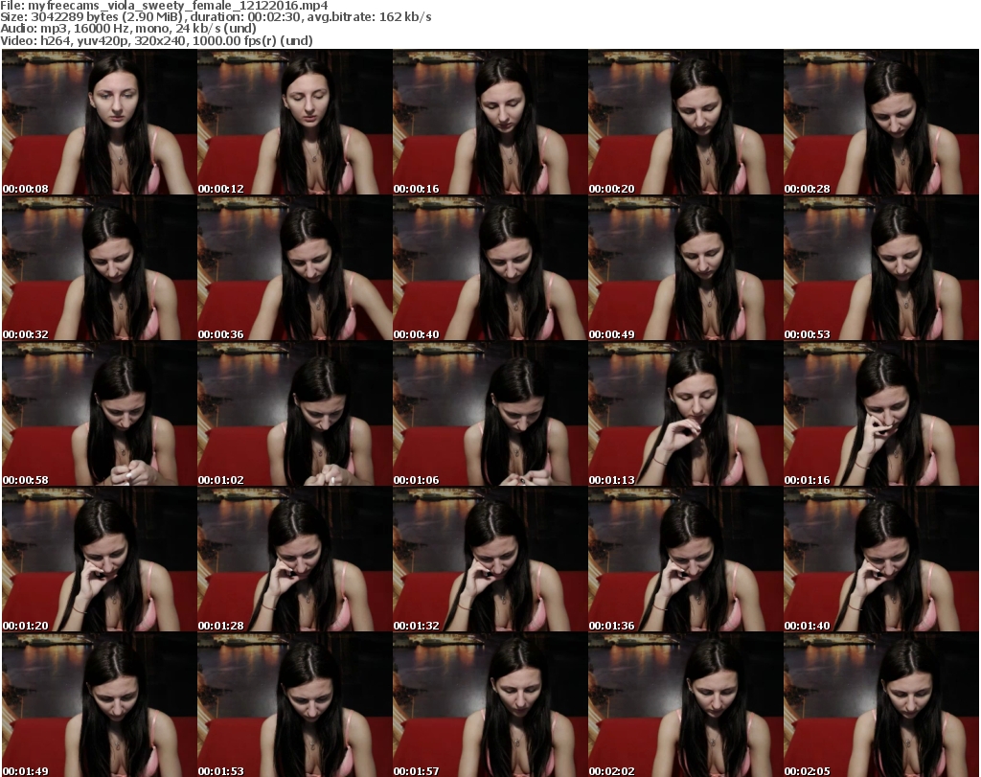Choose the thumbnail frame at 00:01:40
981x777 pixels.
881,560
